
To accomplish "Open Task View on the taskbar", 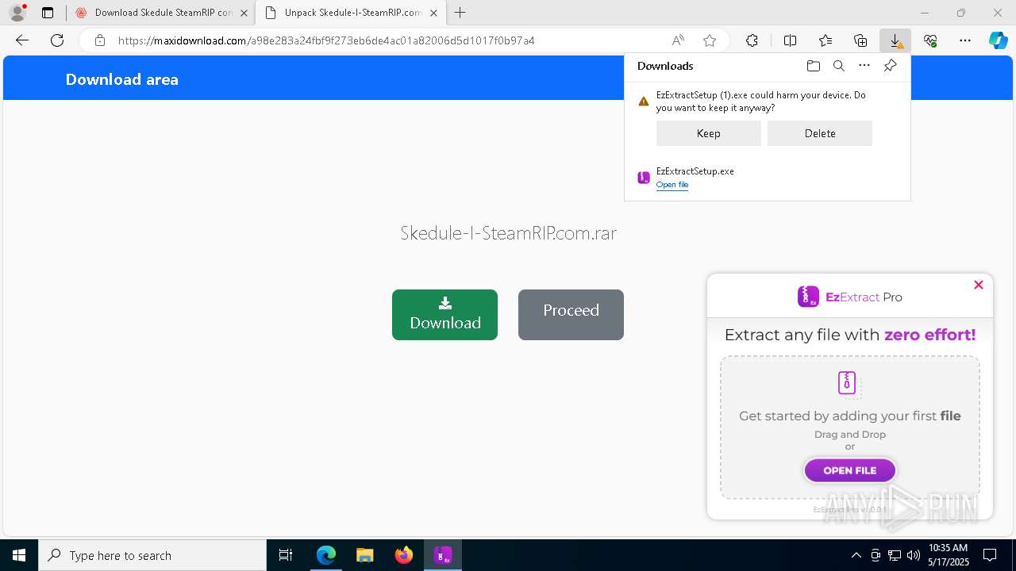I will click(286, 555).
